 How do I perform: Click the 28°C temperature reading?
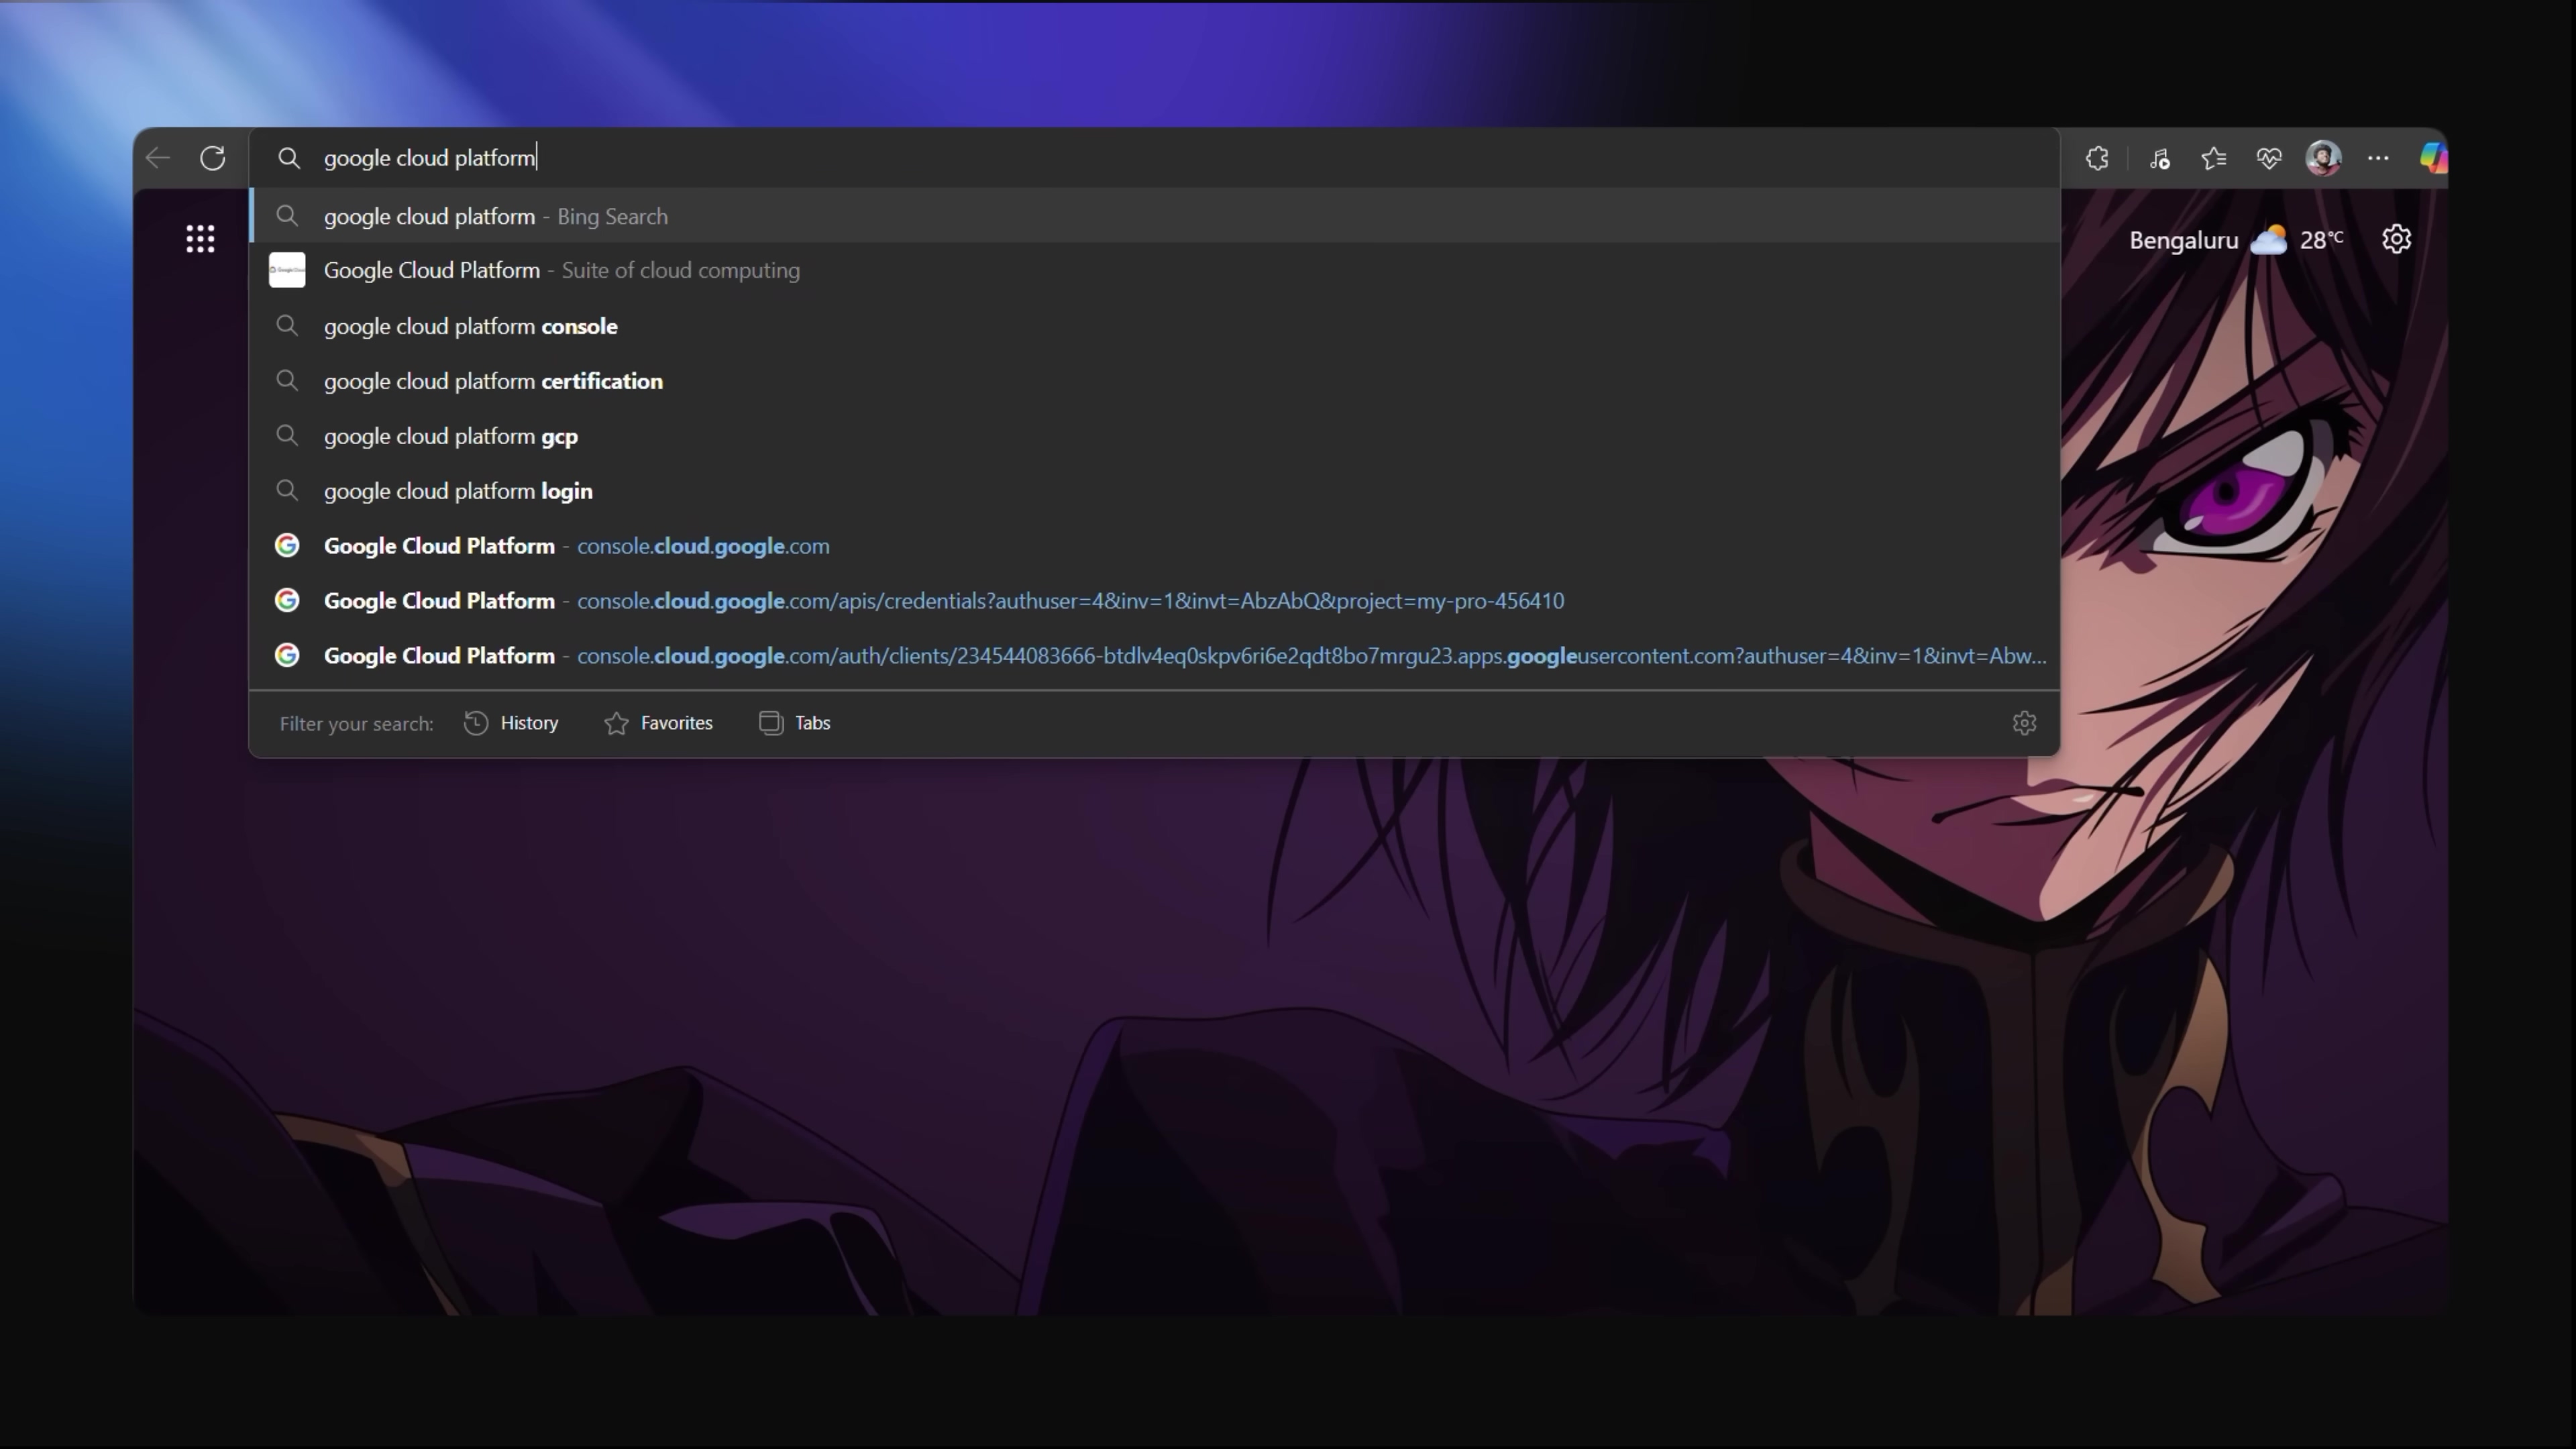point(2321,240)
